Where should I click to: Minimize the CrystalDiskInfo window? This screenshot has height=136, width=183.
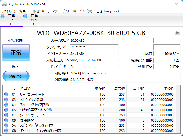click(x=152, y=4)
